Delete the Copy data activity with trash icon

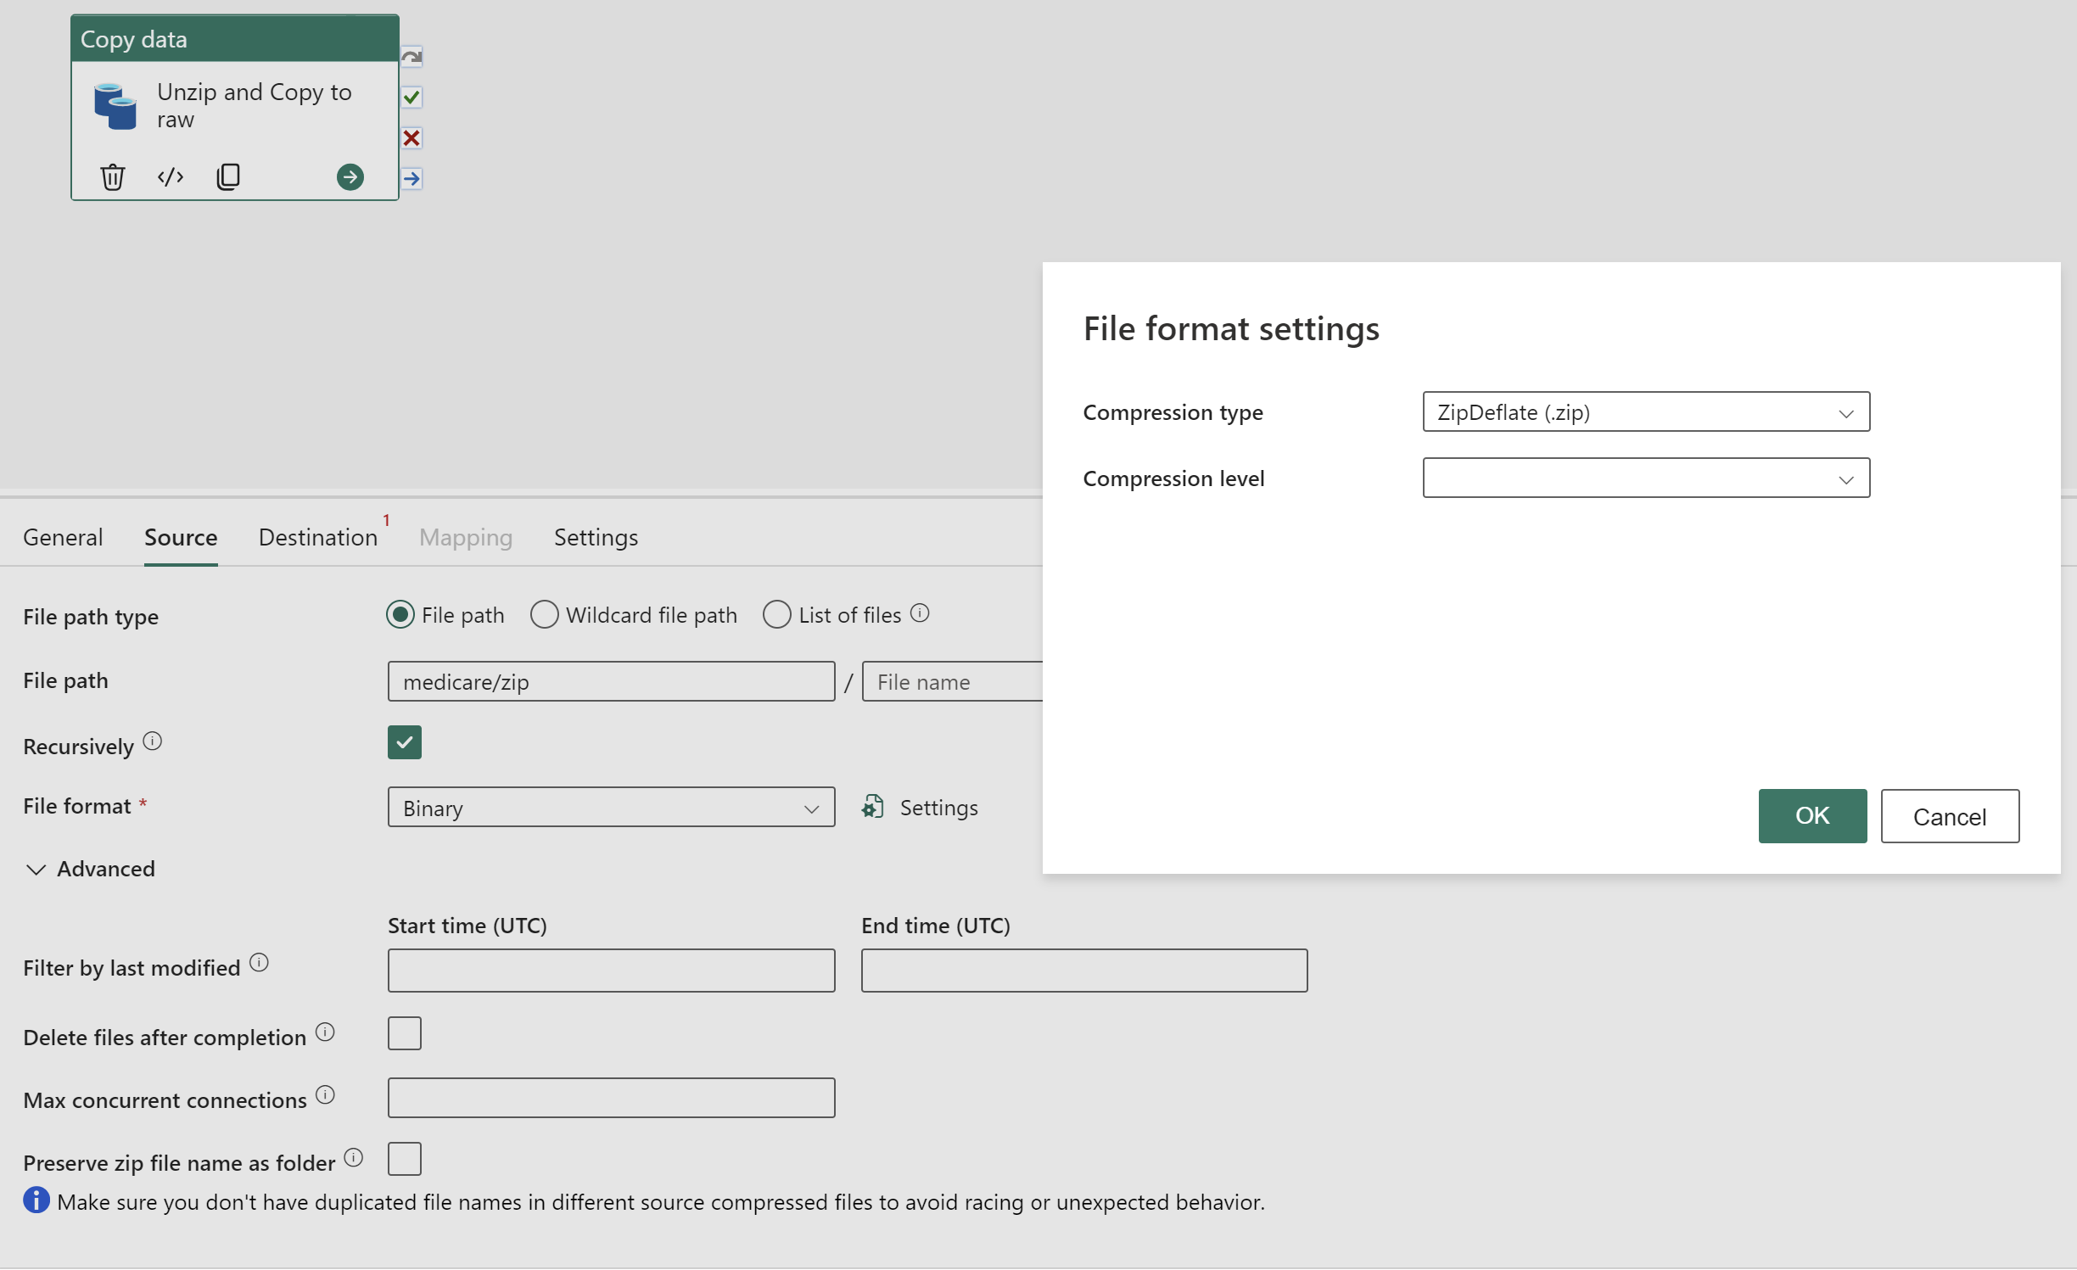pos(113,177)
